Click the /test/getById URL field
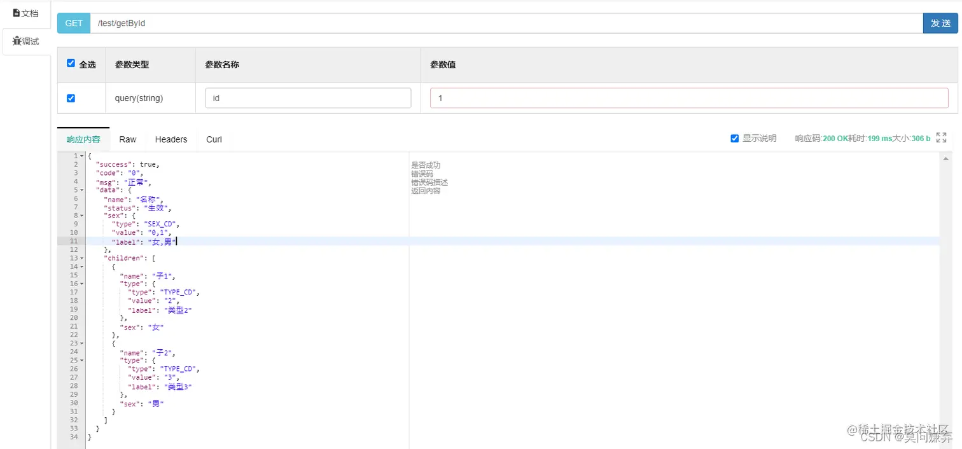Image resolution: width=962 pixels, height=449 pixels. coord(506,23)
